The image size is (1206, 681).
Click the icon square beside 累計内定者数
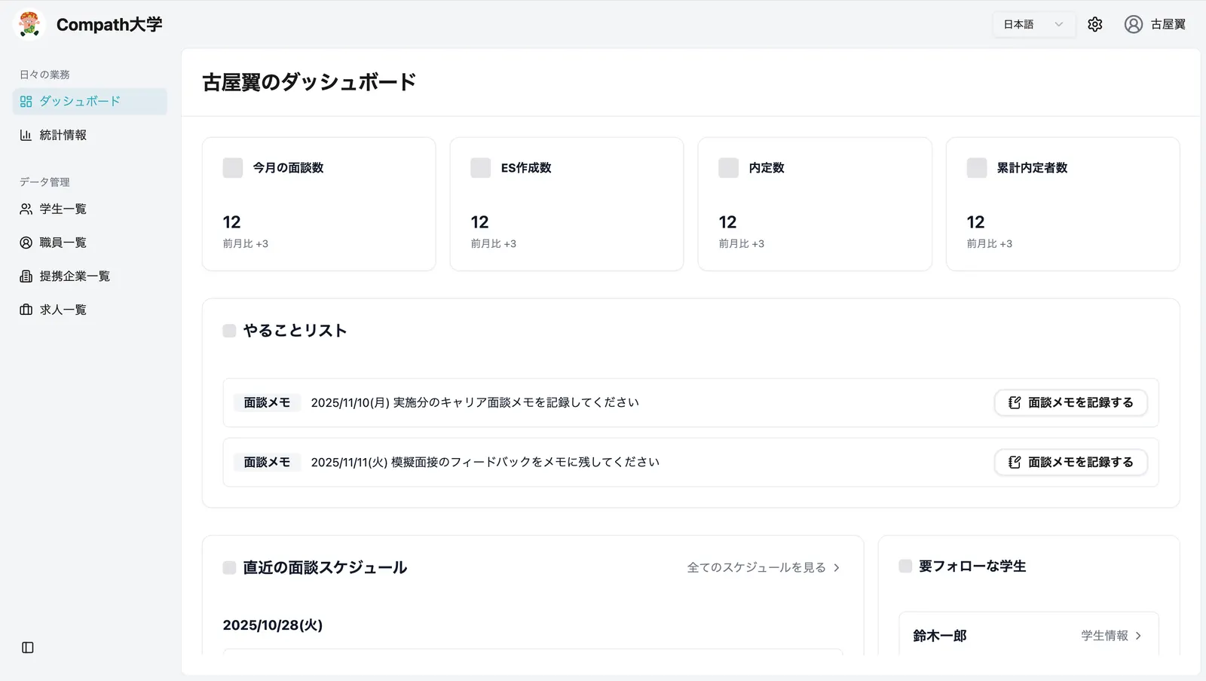[977, 168]
